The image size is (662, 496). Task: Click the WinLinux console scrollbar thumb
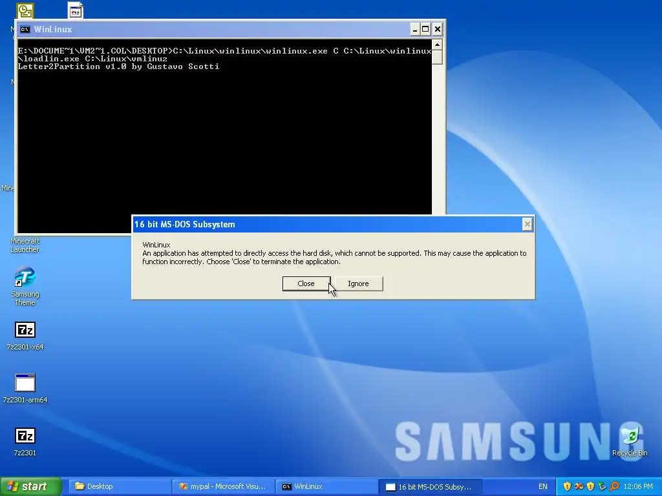pyautogui.click(x=437, y=57)
